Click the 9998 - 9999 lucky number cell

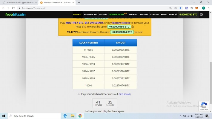pyautogui.click(x=89, y=78)
